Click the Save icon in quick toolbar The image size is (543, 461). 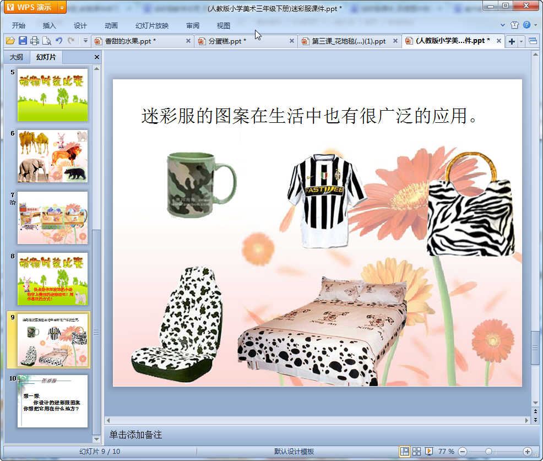[23, 41]
